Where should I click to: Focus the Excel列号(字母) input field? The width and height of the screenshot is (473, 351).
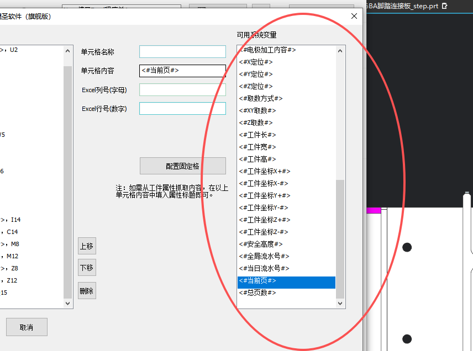(x=182, y=90)
